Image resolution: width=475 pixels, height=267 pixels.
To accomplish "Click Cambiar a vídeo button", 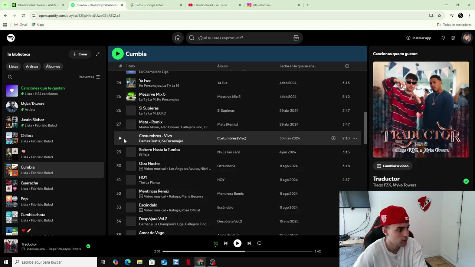I will (x=393, y=166).
